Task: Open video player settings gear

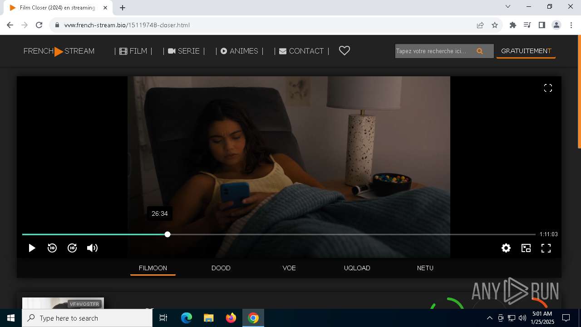Action: [506, 248]
